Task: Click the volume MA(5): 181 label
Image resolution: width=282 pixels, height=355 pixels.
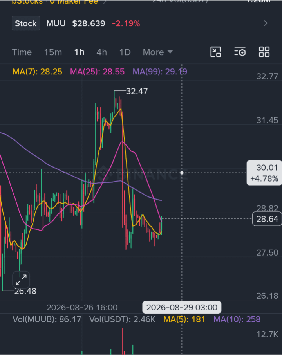Action: point(184,319)
